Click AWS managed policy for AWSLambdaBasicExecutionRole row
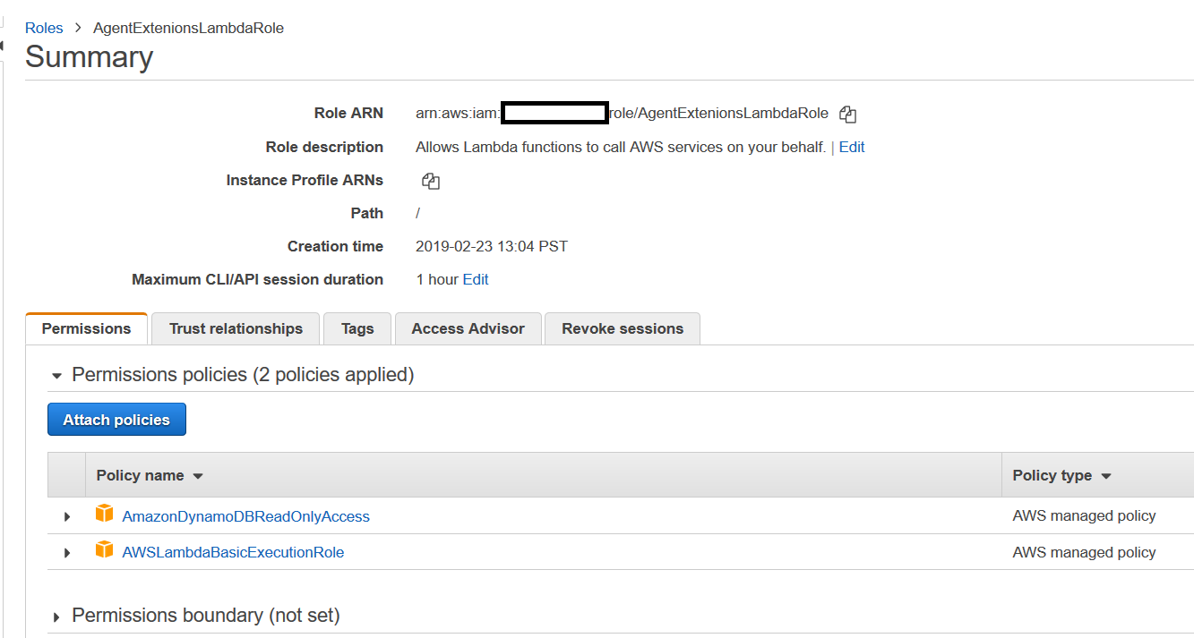The image size is (1194, 638). tap(1084, 552)
